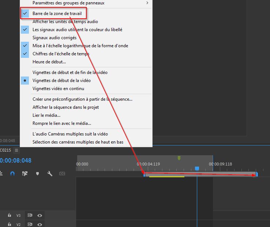The width and height of the screenshot is (270, 227).
Task: Hide the V2 track output eye
Action: (x=39, y=224)
